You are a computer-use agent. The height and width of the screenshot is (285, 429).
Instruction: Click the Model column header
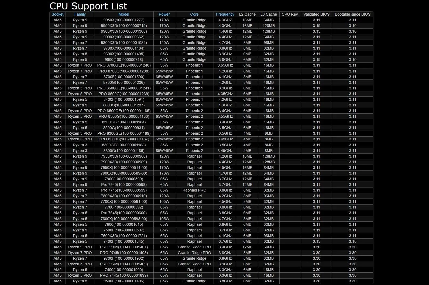pos(124,14)
